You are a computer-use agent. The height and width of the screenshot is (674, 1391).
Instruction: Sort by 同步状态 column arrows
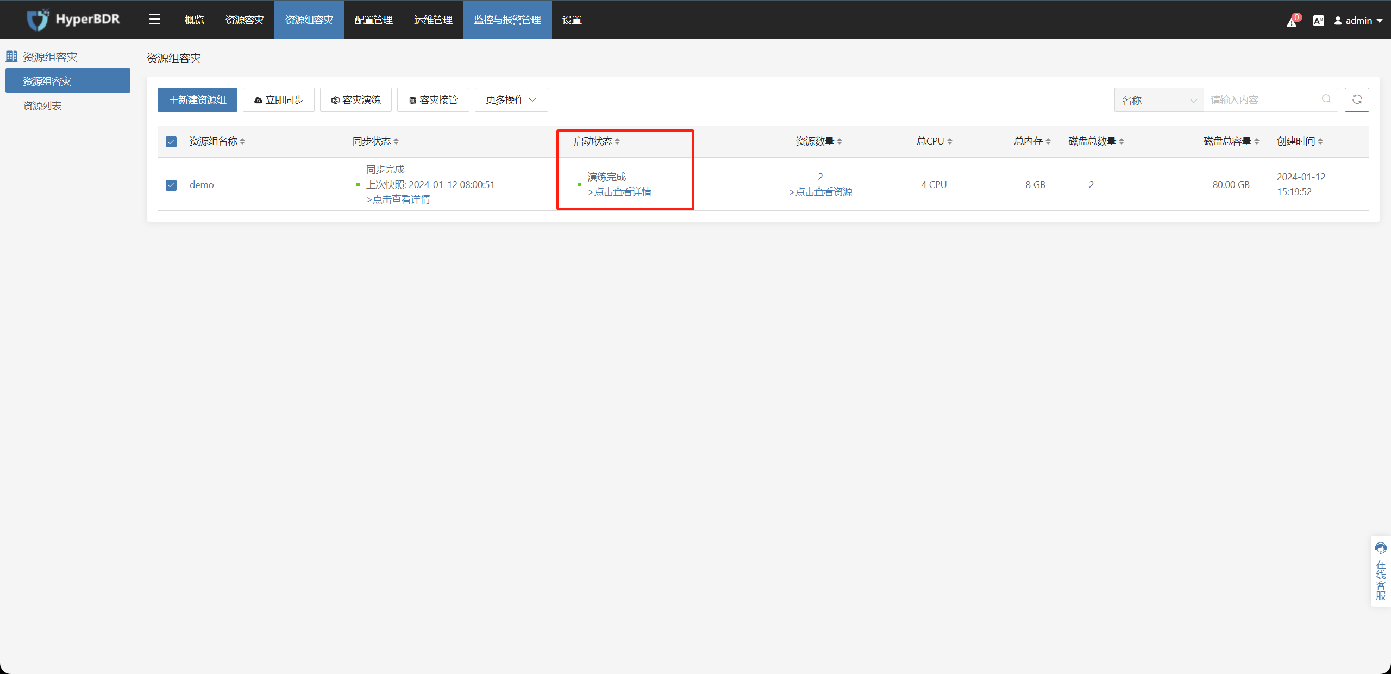coord(396,141)
